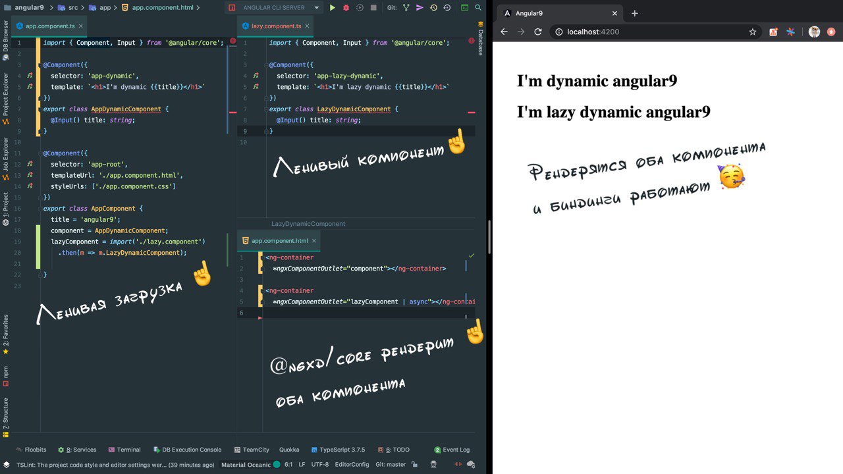Open the Angular CLI Server configuration dropdown

click(x=317, y=8)
